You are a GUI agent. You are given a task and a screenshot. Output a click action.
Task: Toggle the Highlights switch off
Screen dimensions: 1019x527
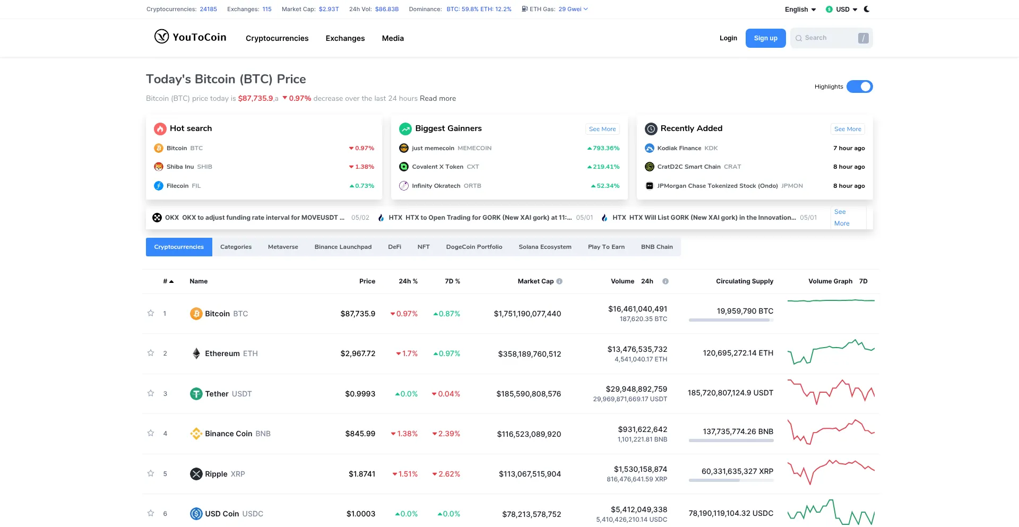(x=859, y=86)
